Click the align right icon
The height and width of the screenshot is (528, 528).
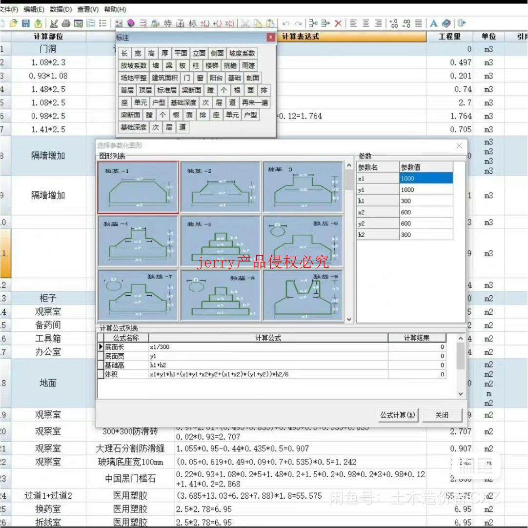click(x=379, y=23)
